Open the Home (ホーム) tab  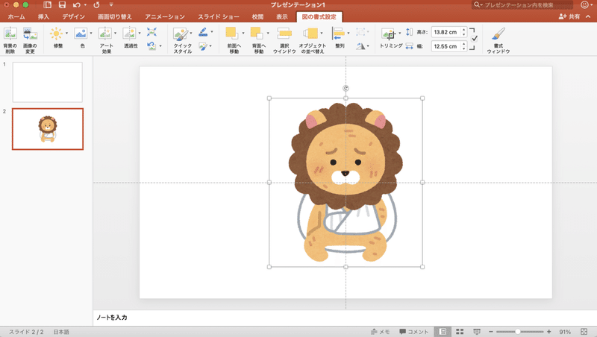coord(16,16)
